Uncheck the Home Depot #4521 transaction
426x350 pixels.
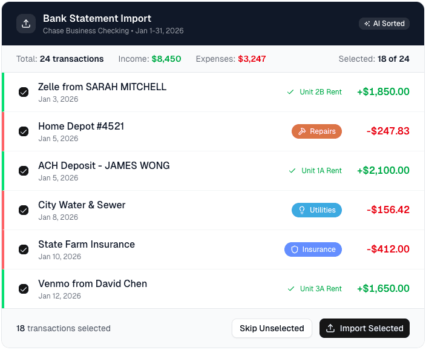(x=24, y=131)
